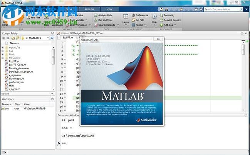Open the Set Path dialog

pos(138,20)
